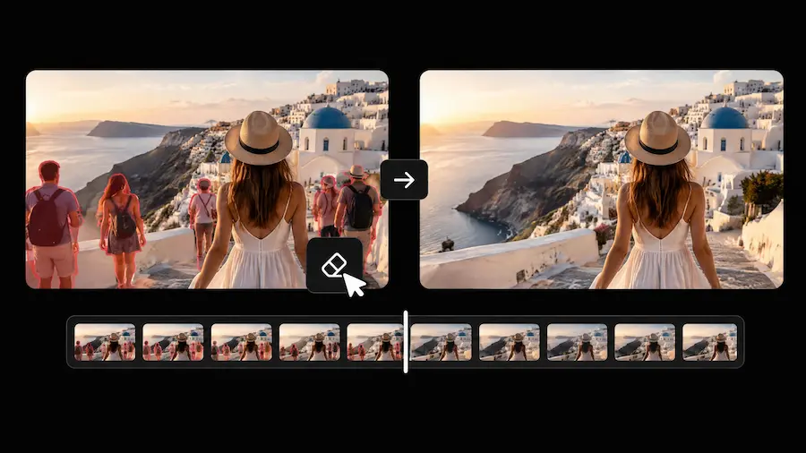Select the last timeline frame thumbnail
Viewport: 806px width, 453px height.
click(710, 342)
